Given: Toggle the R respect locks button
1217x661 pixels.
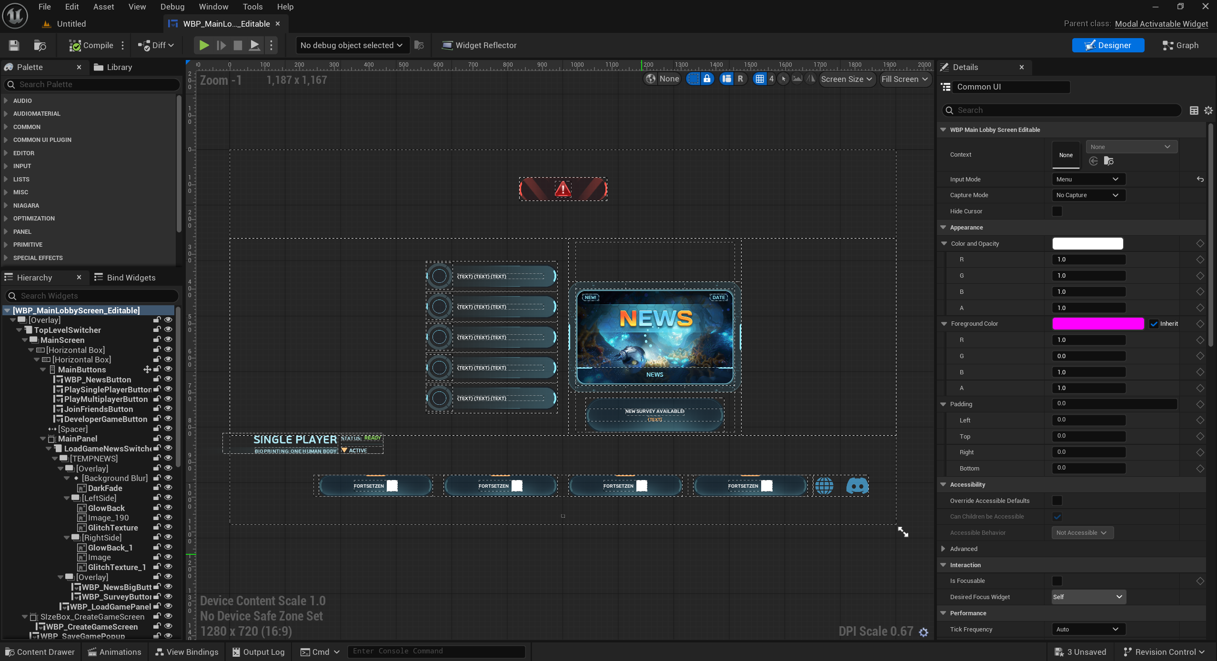Looking at the screenshot, I should (x=740, y=79).
